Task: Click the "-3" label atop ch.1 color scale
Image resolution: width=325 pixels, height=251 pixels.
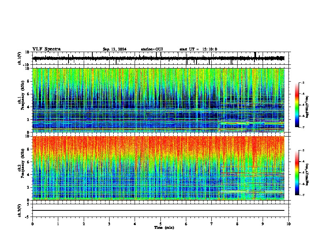Action: [x=302, y=82]
